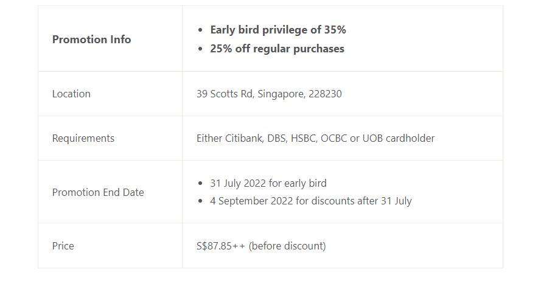
Task: Click the word "Citibank" in requirements
Action: [246, 138]
